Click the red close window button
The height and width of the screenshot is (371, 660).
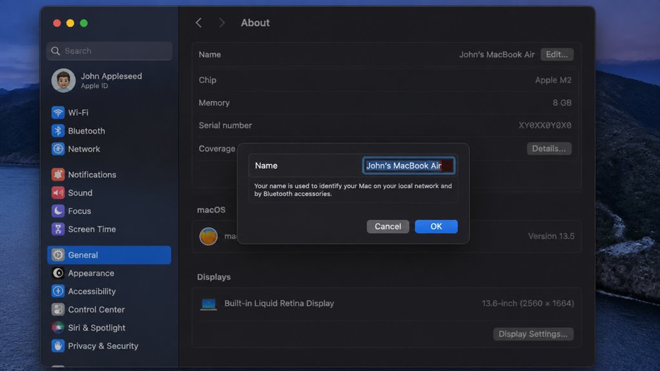57,23
